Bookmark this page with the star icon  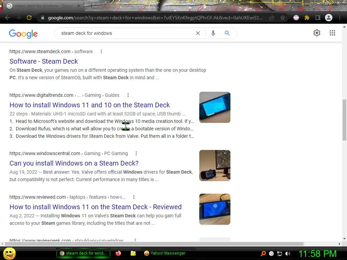click(283, 18)
